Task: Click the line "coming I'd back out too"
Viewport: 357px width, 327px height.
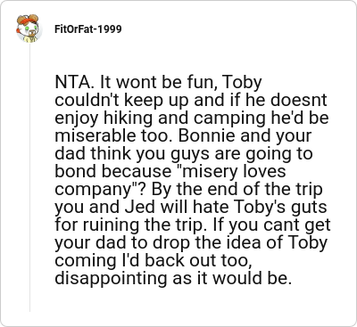Action: (x=152, y=260)
